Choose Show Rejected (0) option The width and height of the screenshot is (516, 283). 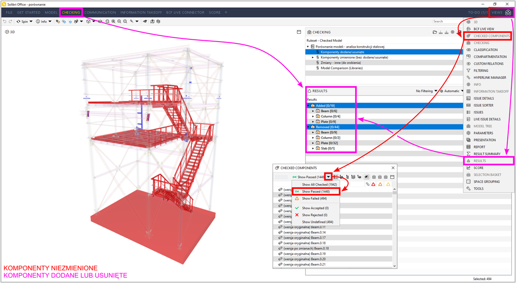pos(316,215)
